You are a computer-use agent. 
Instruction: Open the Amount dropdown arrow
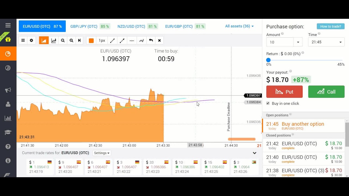(x=298, y=42)
